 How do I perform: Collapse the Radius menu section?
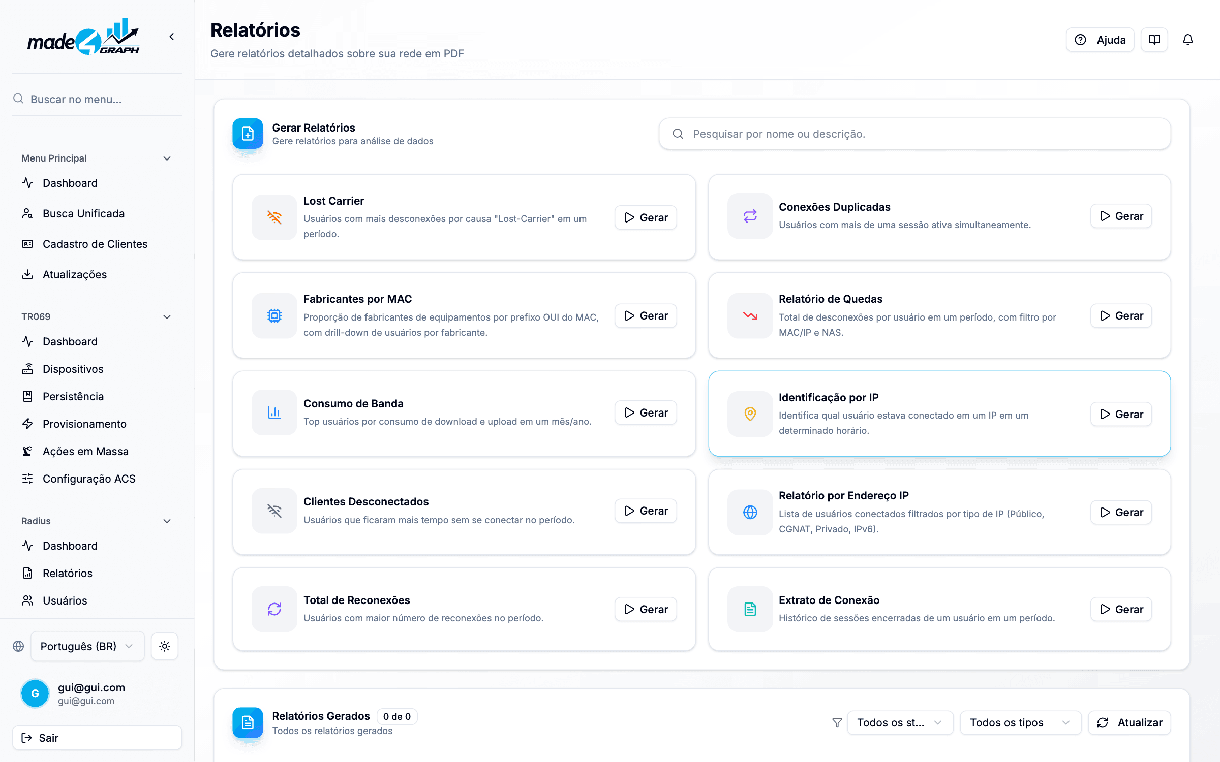pos(167,521)
